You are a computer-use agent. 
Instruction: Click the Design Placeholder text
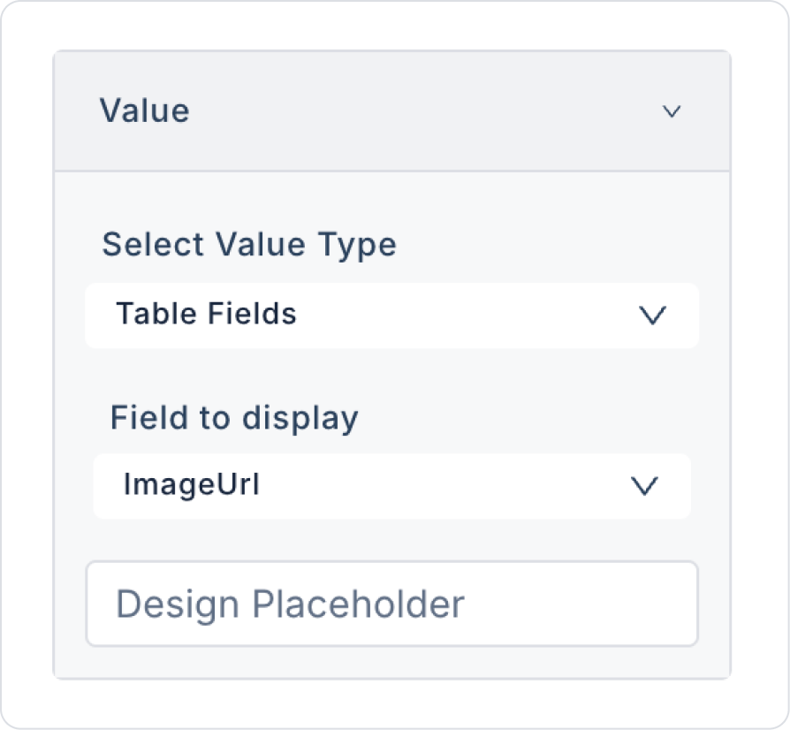tap(290, 605)
